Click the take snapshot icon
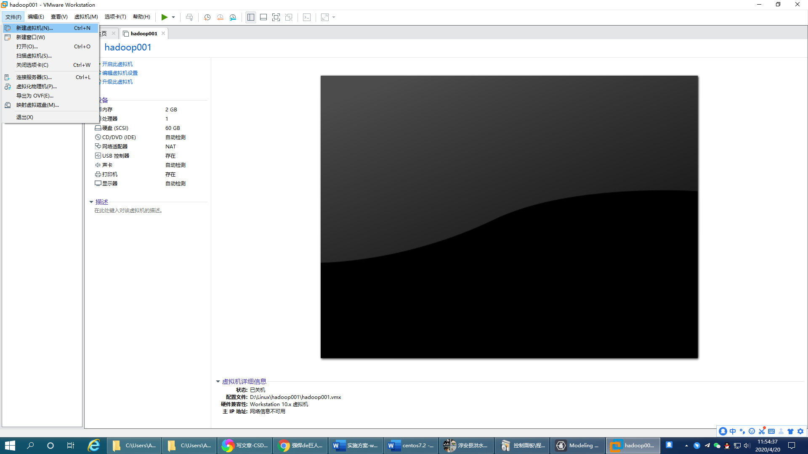This screenshot has height=454, width=808. point(207,17)
